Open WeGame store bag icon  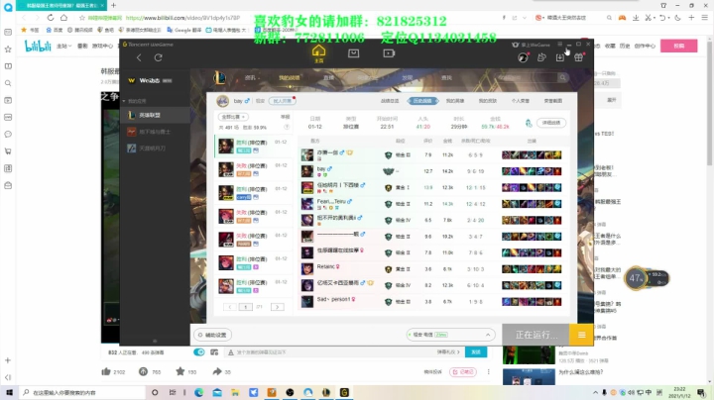click(353, 53)
